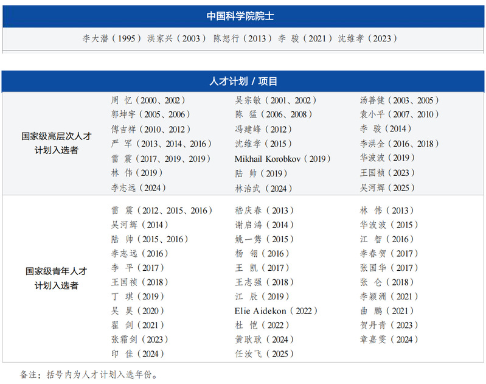Click 袁小平 (2007、2010) entry
Viewport: 486px width, 384px height.
point(399,115)
